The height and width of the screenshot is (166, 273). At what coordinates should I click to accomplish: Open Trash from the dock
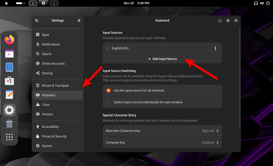[x=9, y=124]
